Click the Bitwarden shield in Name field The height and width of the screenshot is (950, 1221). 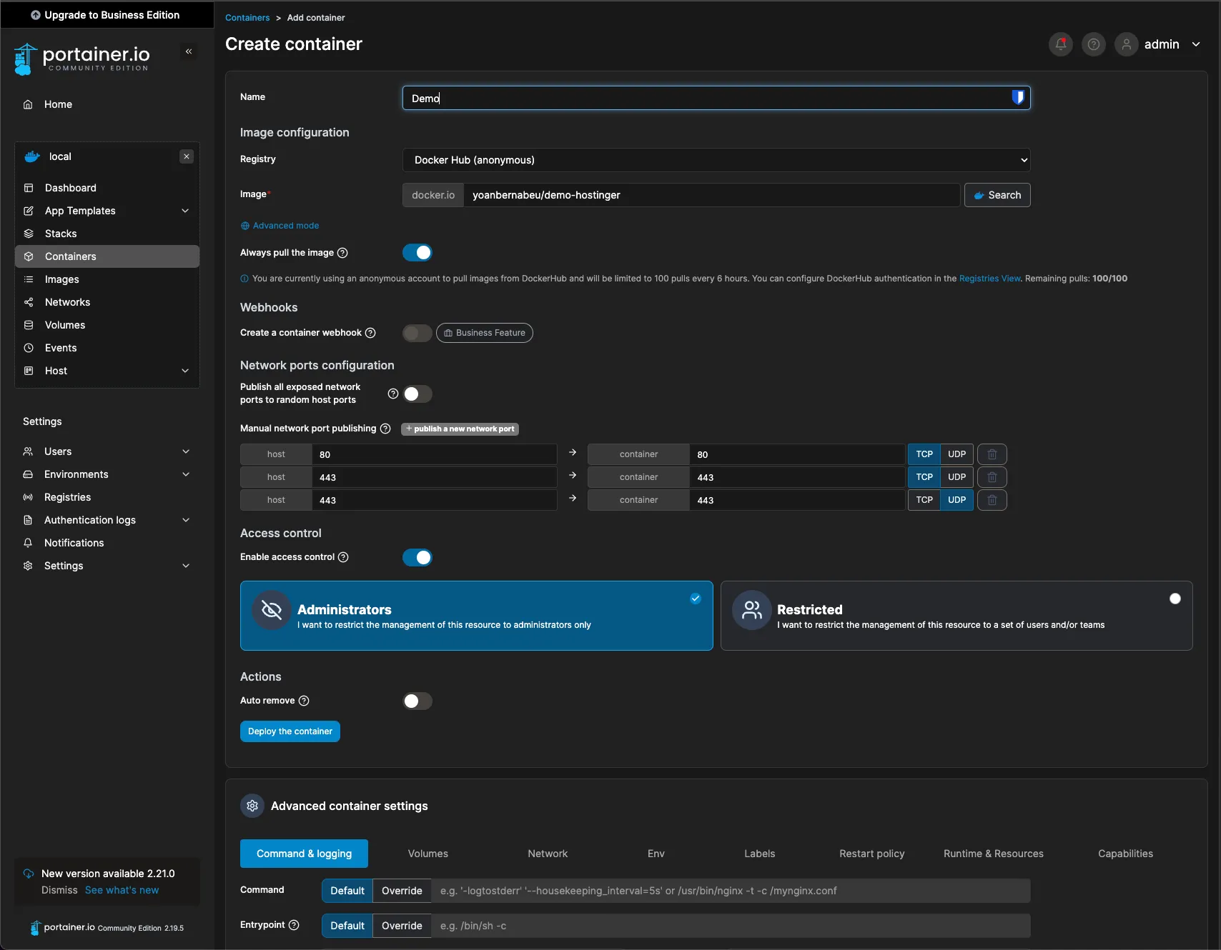coord(1017,98)
